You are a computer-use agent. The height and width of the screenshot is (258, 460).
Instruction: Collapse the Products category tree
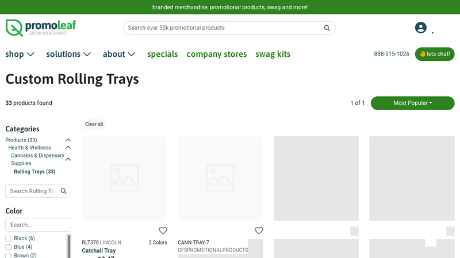[68, 140]
